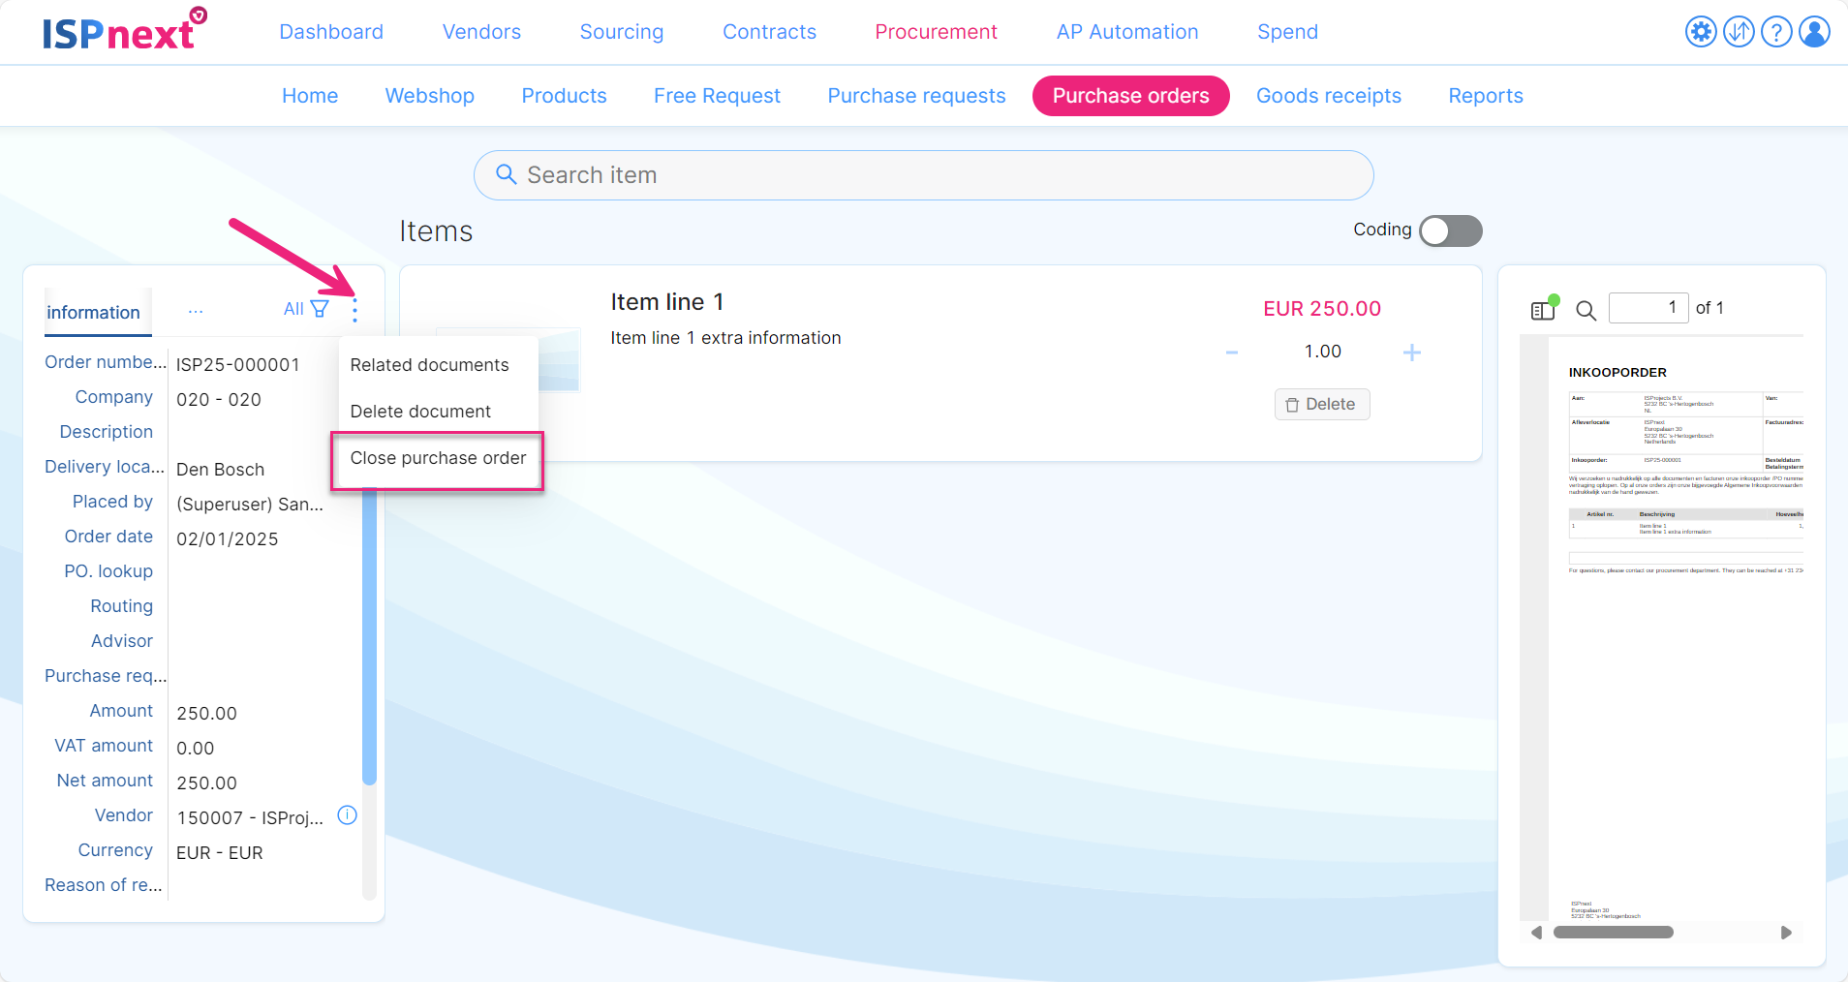Click the Delete button for Item line 1

1322,404
